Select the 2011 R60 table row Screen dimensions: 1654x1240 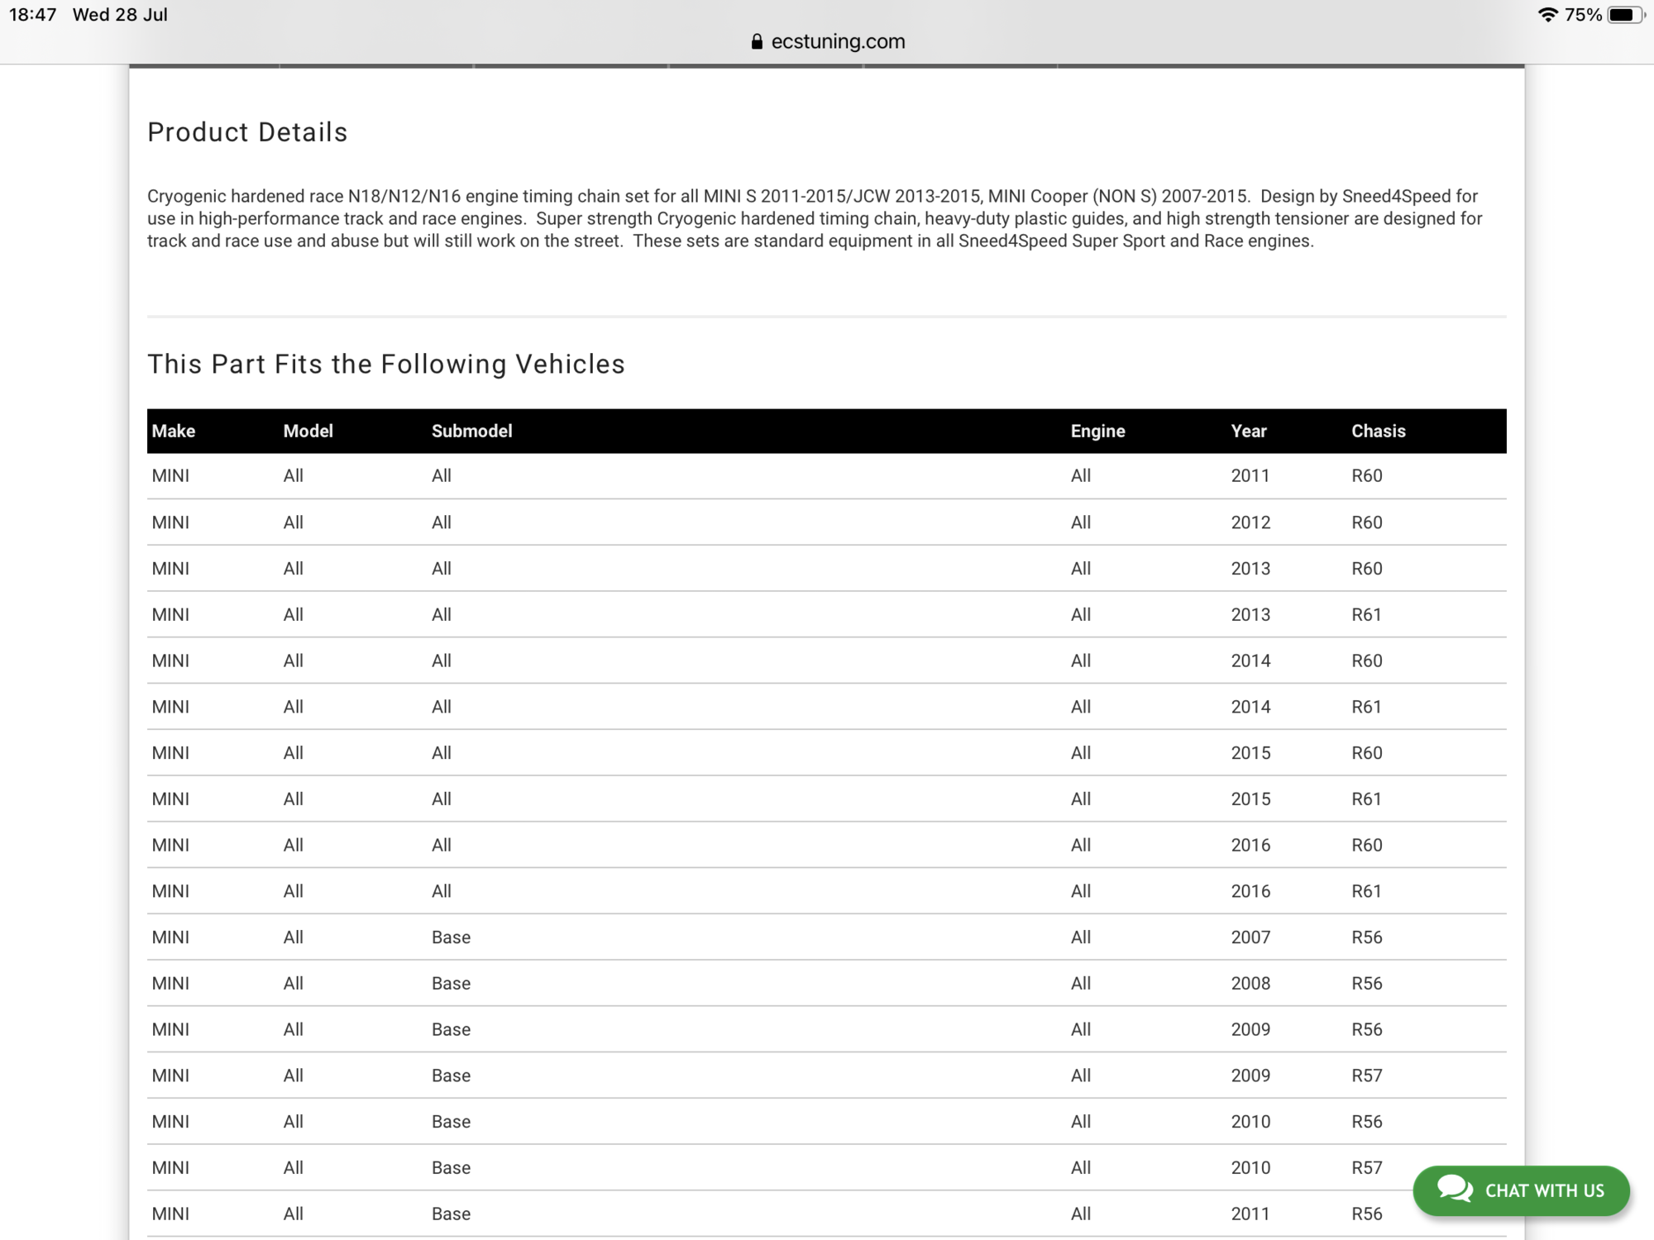click(827, 475)
